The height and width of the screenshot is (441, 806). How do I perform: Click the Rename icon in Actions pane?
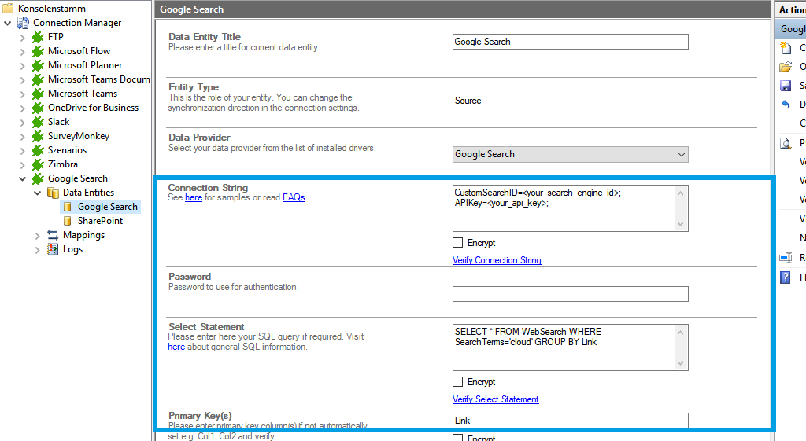tap(785, 258)
